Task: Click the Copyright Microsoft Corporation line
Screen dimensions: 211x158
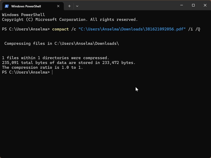Action: click(70, 19)
